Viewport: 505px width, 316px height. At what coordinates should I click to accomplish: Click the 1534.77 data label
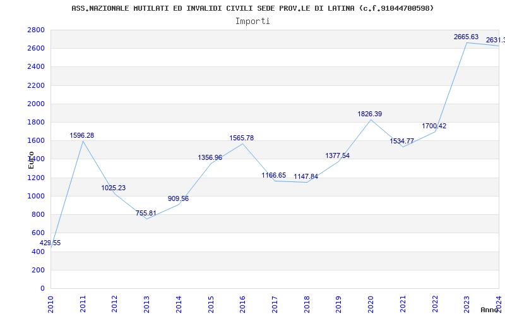[x=401, y=141]
